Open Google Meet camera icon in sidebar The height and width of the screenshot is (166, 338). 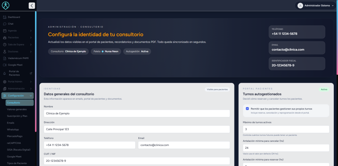5,65
